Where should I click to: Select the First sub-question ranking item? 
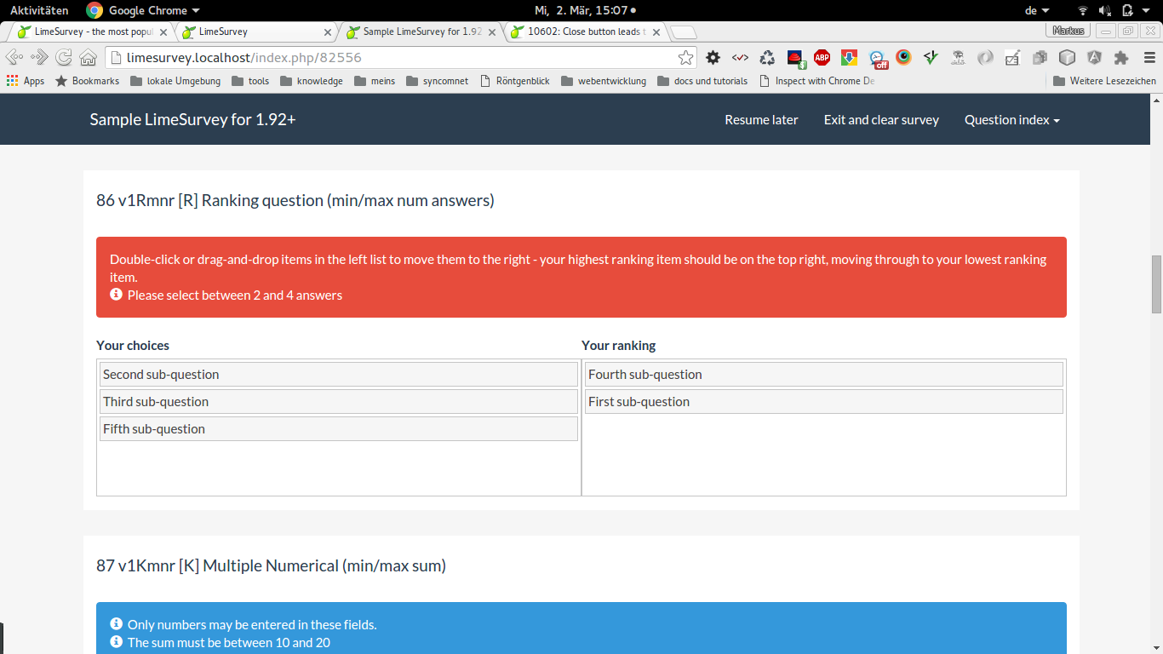(x=824, y=402)
